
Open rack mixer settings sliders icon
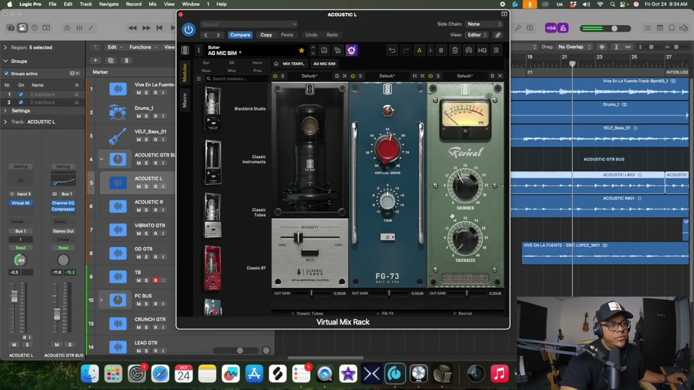(496, 50)
